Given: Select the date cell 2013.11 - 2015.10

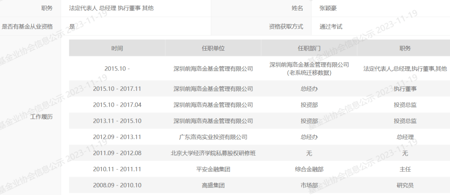Looking at the screenshot, I should pos(117,121).
